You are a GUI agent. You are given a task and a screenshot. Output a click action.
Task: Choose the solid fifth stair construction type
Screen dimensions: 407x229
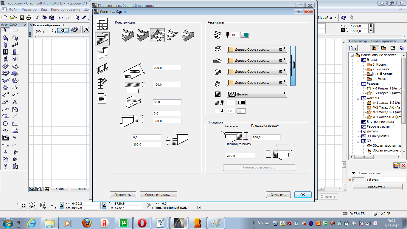click(188, 35)
